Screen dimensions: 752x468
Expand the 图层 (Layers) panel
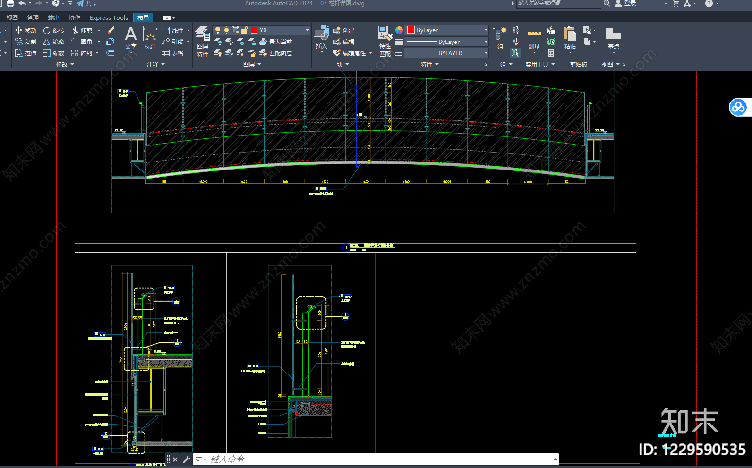[x=252, y=64]
